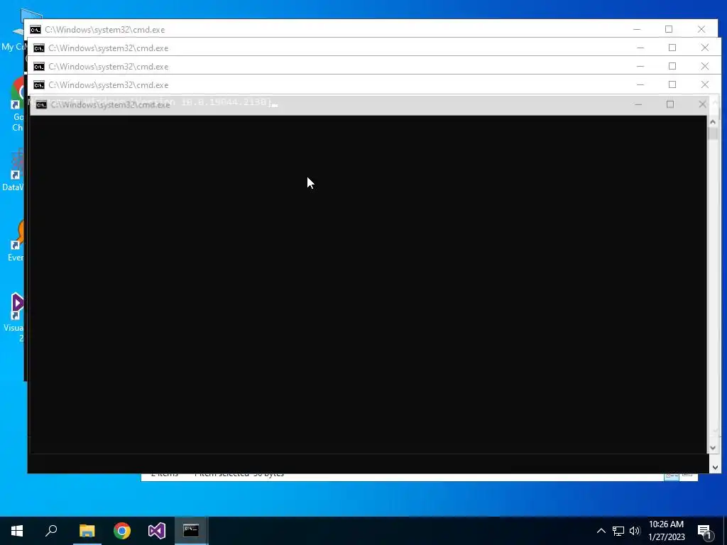Maximize the front cmd.exe window
Image resolution: width=727 pixels, height=545 pixels.
pos(670,104)
